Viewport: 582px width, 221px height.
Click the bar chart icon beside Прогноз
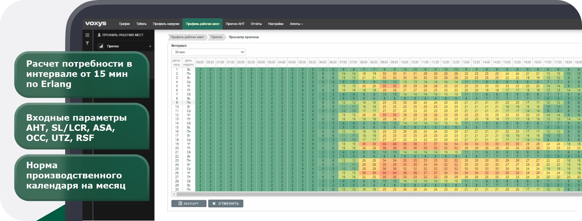[x=101, y=46]
